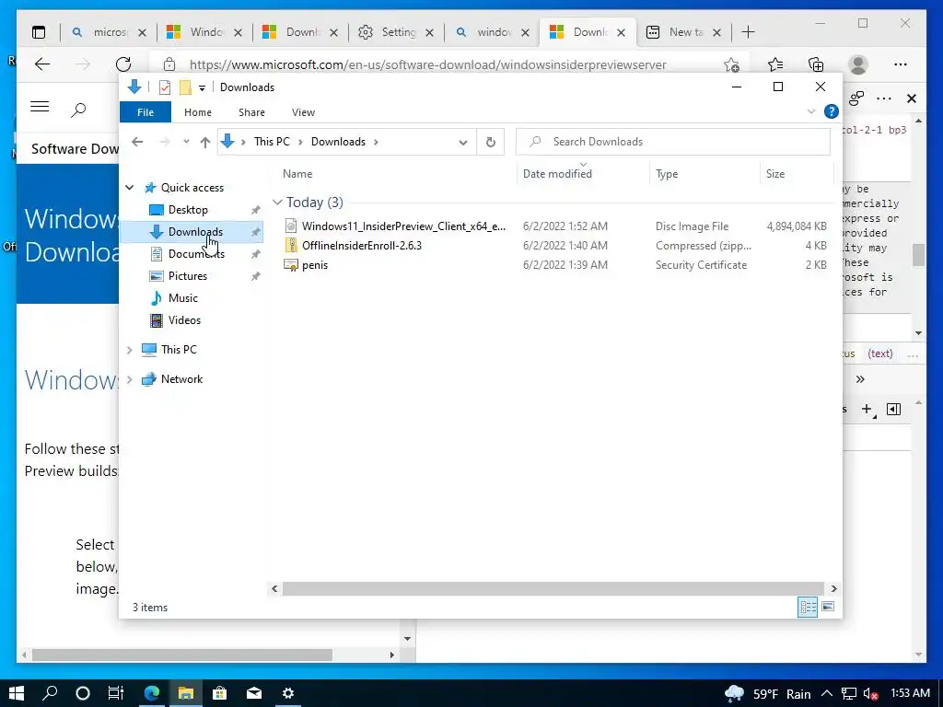This screenshot has height=707, width=943.
Task: Expand the Network tree node
Action: point(129,379)
